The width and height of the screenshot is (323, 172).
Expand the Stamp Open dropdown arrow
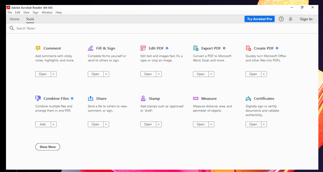coord(159,124)
